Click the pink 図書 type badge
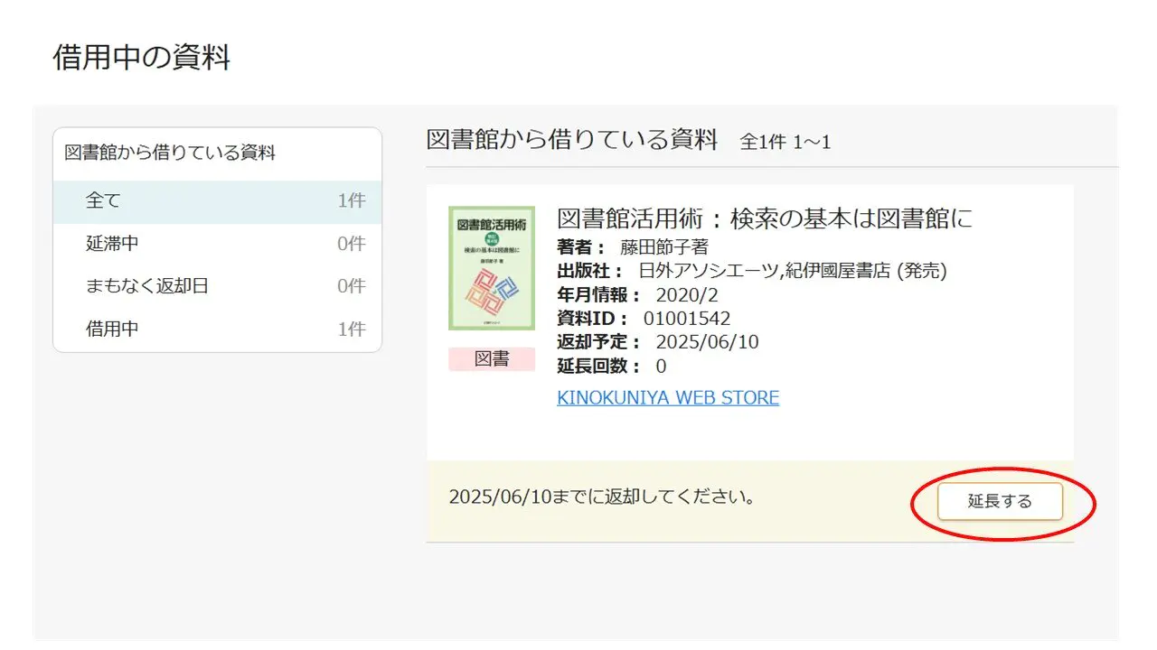The height and width of the screenshot is (650, 1157). pyautogui.click(x=492, y=359)
